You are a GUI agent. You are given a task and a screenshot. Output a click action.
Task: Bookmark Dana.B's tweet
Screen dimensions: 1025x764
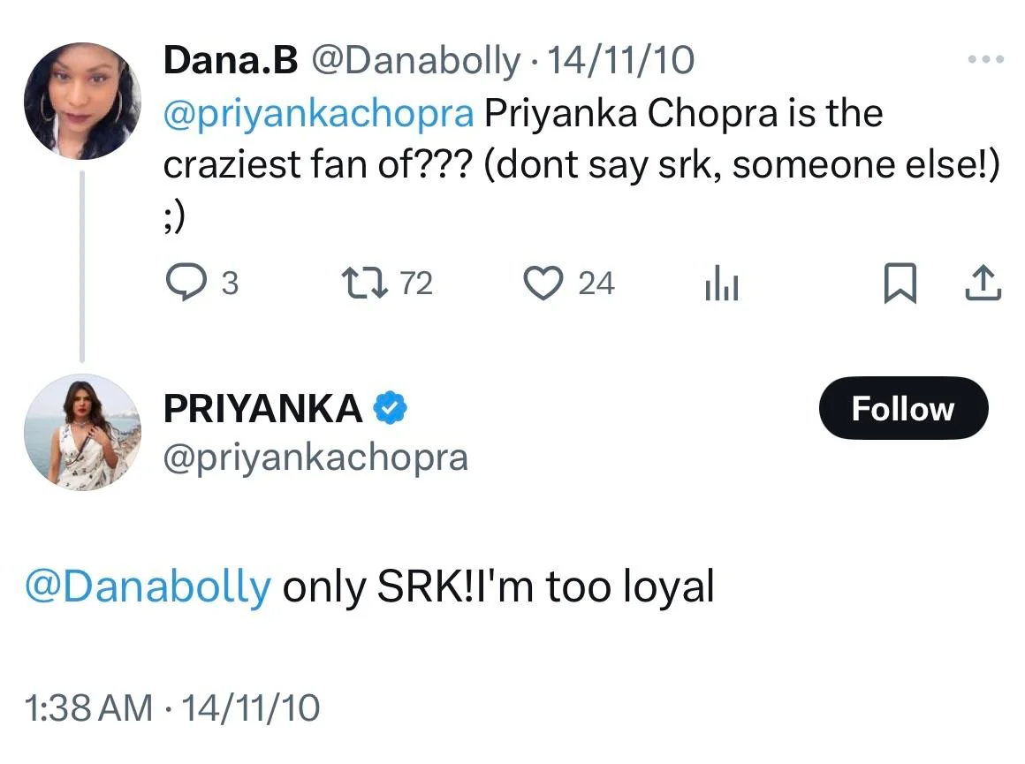897,284
